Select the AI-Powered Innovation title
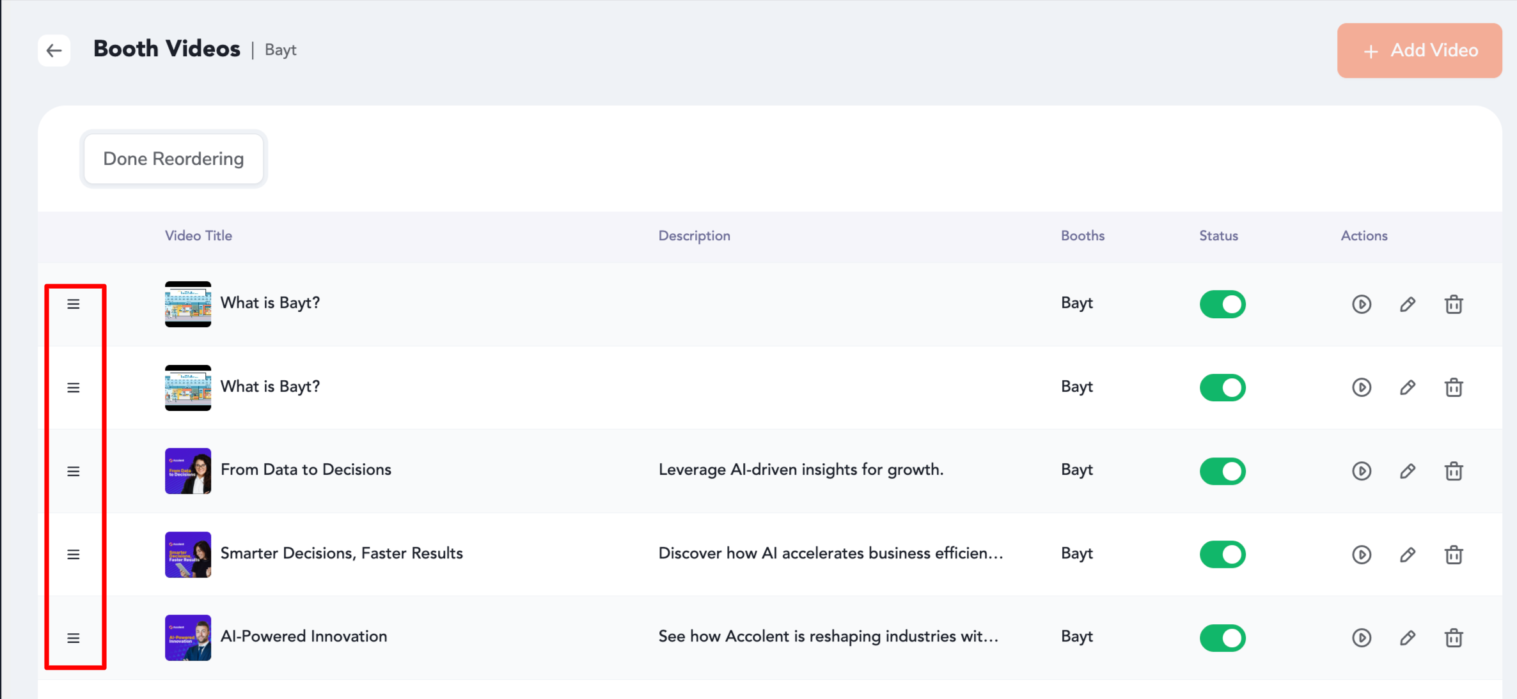This screenshot has width=1517, height=699. [x=304, y=636]
